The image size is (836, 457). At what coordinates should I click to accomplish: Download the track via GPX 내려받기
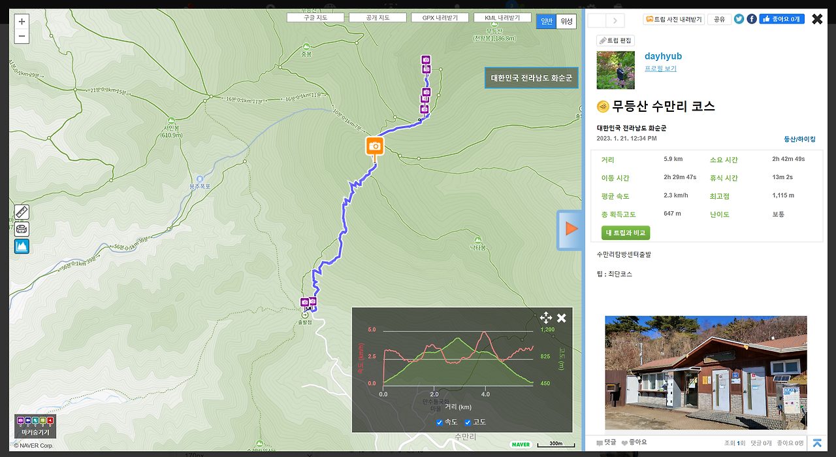(x=440, y=18)
